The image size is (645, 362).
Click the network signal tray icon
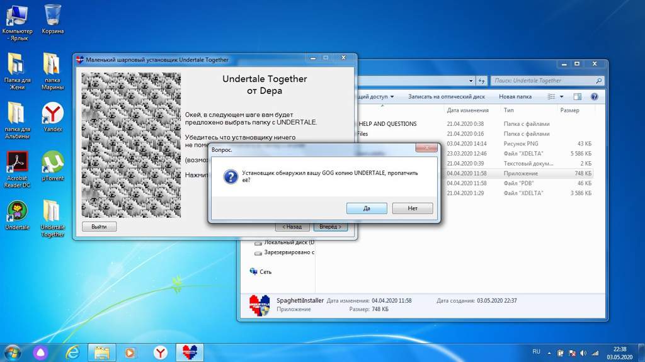(595, 353)
